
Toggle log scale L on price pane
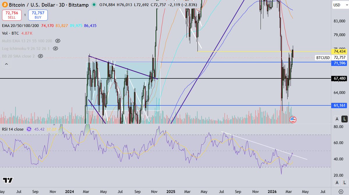point(345,119)
